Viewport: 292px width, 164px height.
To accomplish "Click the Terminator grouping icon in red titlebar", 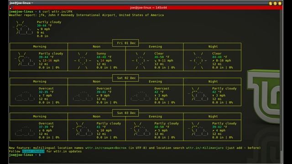I will 11,8.
